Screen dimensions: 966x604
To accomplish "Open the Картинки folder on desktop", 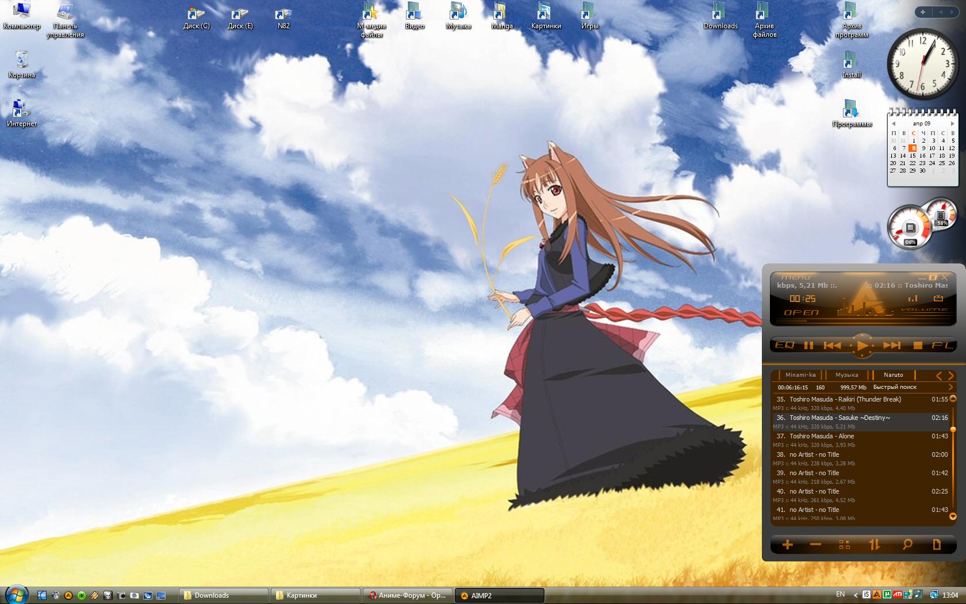I will (546, 16).
